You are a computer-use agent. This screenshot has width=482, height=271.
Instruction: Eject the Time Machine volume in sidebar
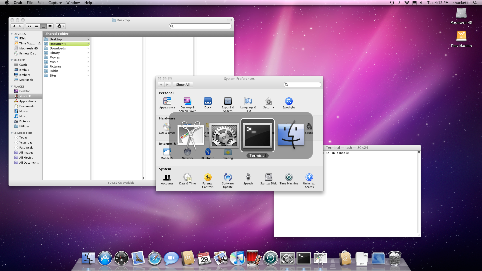(x=39, y=43)
